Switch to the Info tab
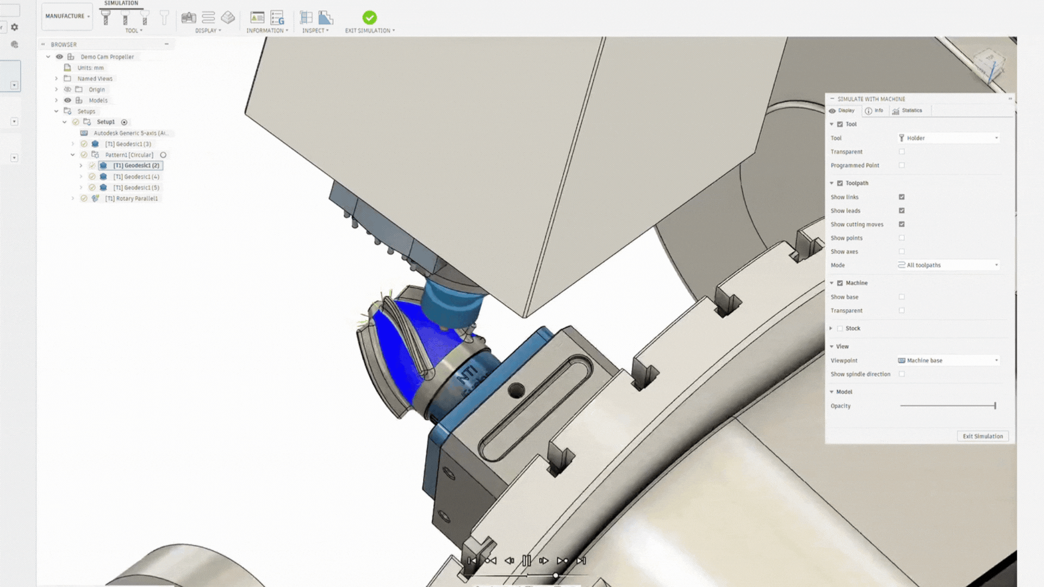The height and width of the screenshot is (587, 1044). click(x=874, y=110)
